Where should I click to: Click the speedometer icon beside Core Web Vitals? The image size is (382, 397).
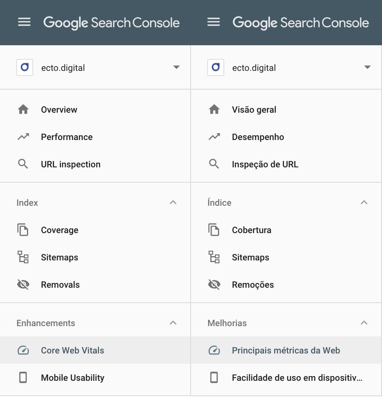click(x=23, y=350)
